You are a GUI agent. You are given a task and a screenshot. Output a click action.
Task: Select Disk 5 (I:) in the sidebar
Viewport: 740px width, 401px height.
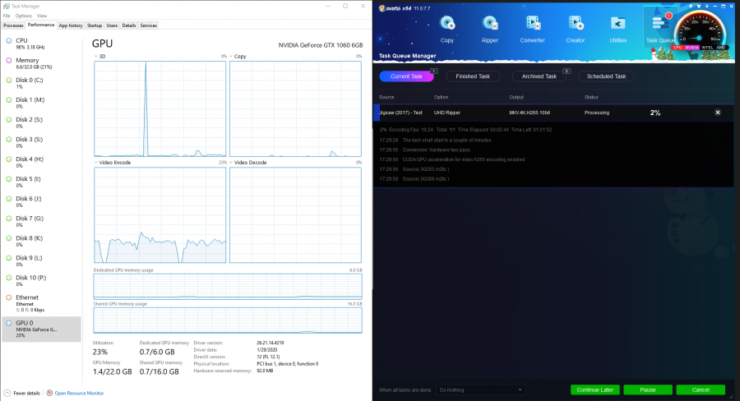(42, 182)
